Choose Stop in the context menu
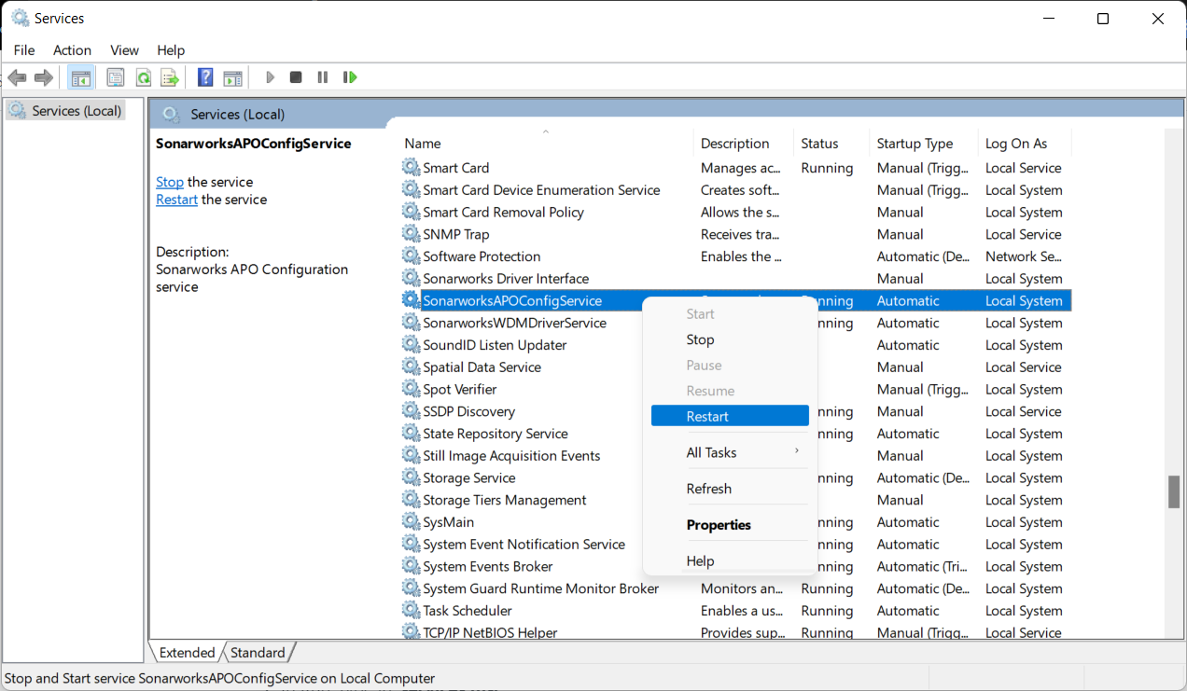The height and width of the screenshot is (691, 1187). tap(730, 339)
